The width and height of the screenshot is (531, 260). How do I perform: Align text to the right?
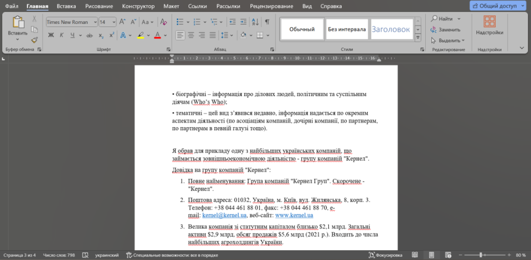click(202, 35)
